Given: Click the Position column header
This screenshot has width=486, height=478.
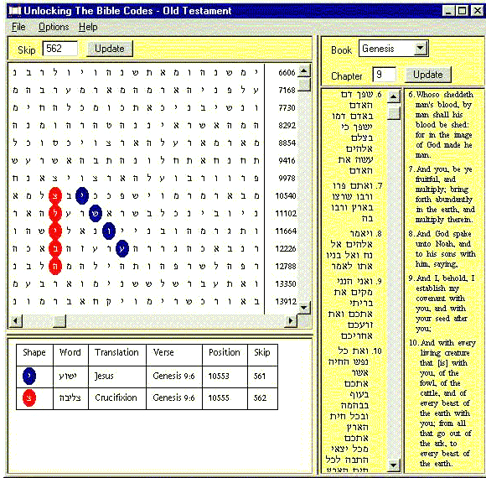Looking at the screenshot, I should coord(225,352).
